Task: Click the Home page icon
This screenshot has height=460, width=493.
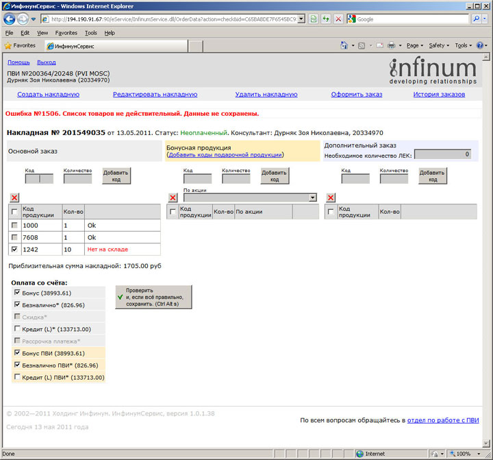Action: [x=344, y=46]
